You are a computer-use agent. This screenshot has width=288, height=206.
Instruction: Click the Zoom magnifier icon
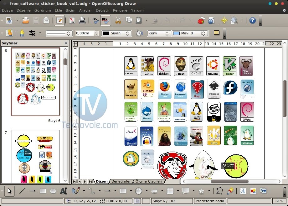(234, 20)
